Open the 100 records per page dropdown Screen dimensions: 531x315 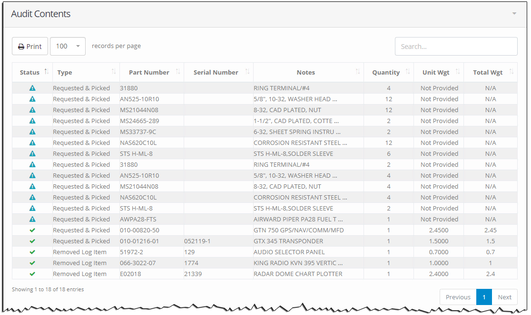pos(68,46)
